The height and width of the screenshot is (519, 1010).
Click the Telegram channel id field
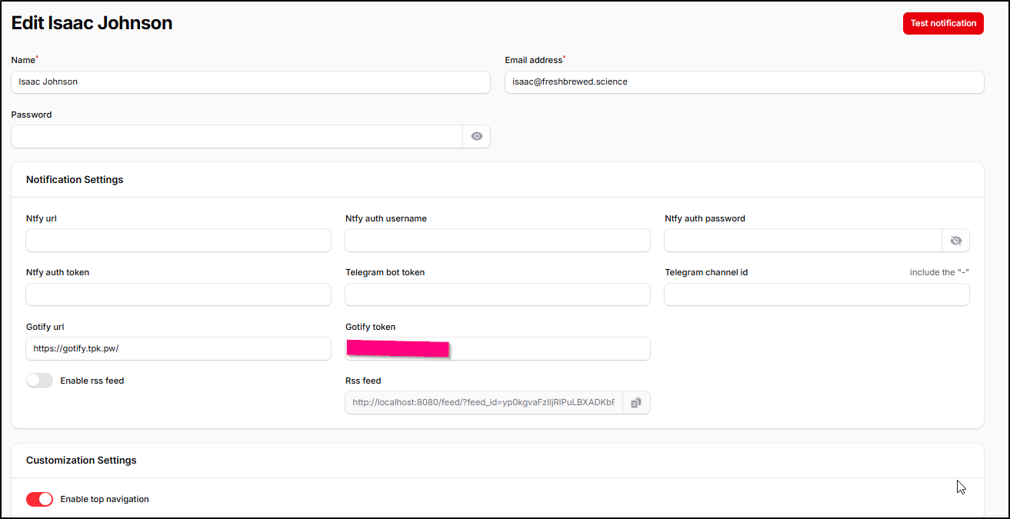point(816,294)
